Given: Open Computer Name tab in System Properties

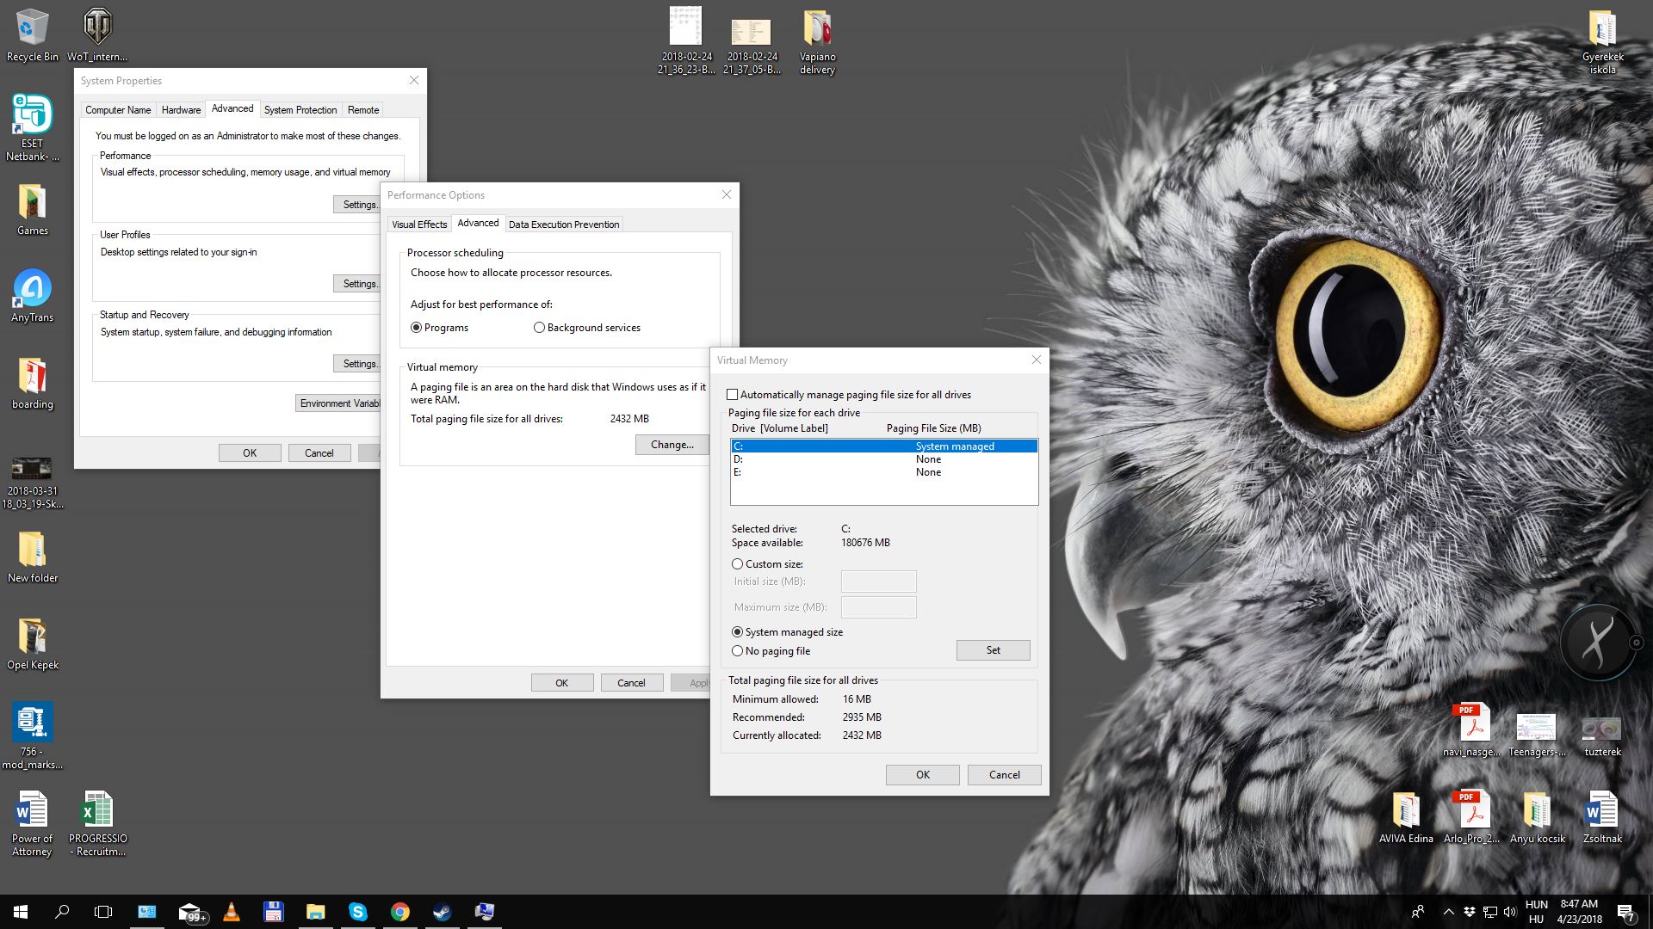Looking at the screenshot, I should click(x=118, y=110).
